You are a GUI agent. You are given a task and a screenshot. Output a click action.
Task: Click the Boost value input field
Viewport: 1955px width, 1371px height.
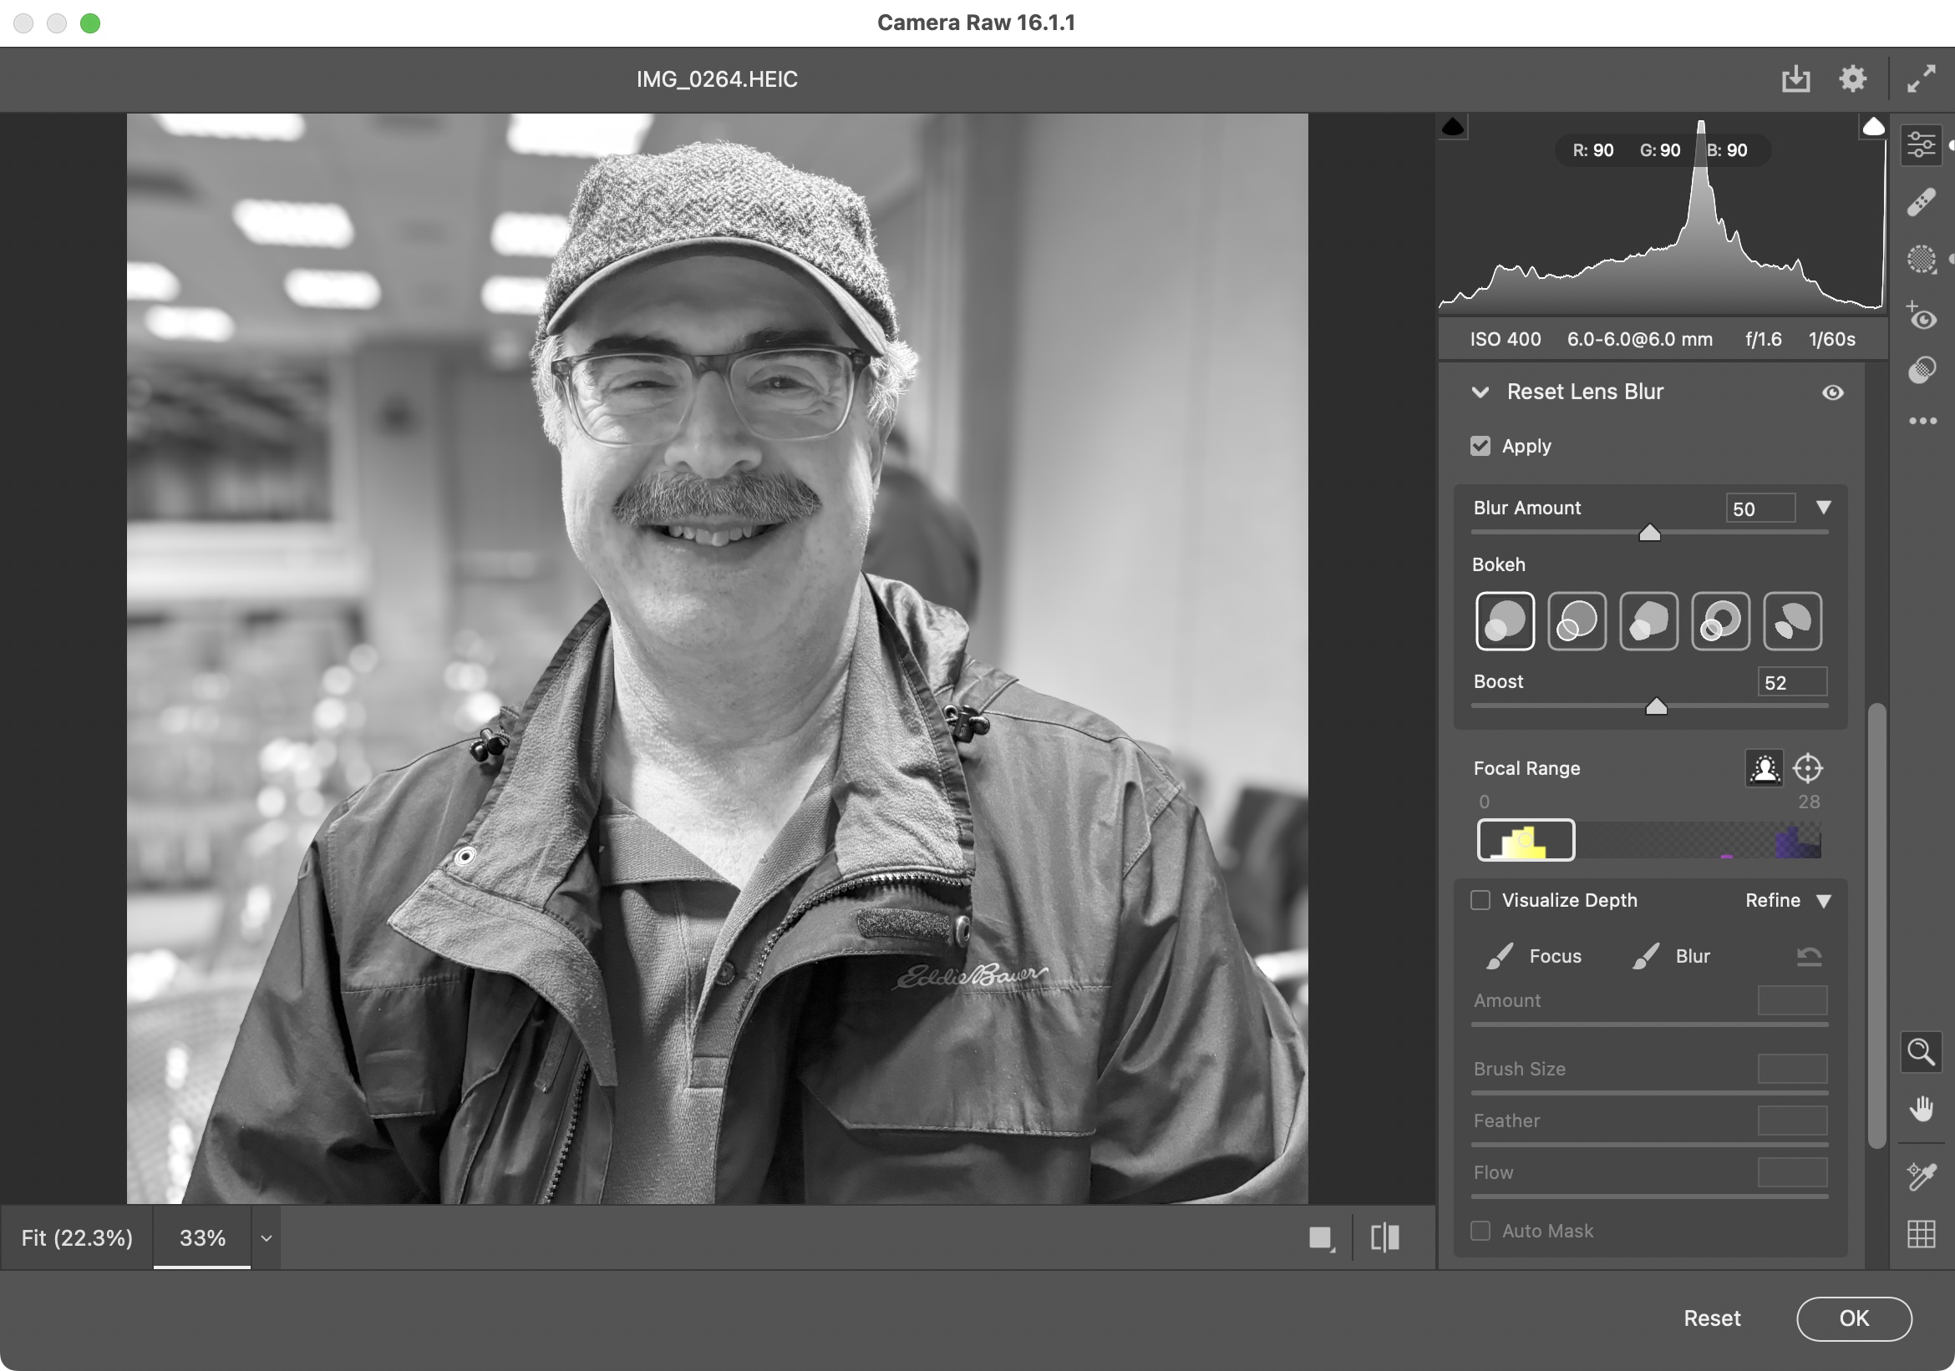1791,681
